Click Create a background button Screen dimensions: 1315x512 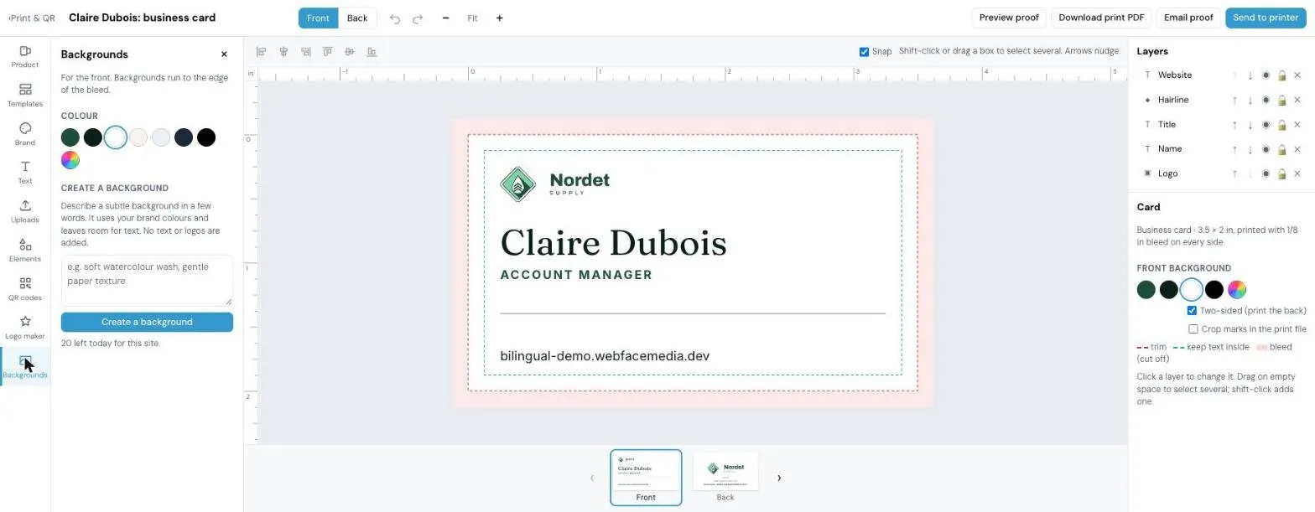coord(147,322)
